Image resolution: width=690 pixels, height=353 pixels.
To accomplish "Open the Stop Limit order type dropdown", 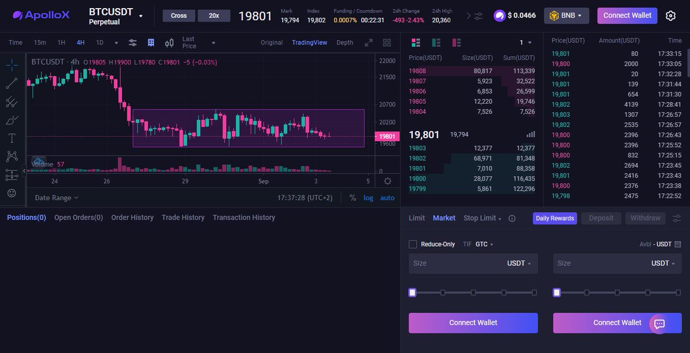I will [x=482, y=218].
